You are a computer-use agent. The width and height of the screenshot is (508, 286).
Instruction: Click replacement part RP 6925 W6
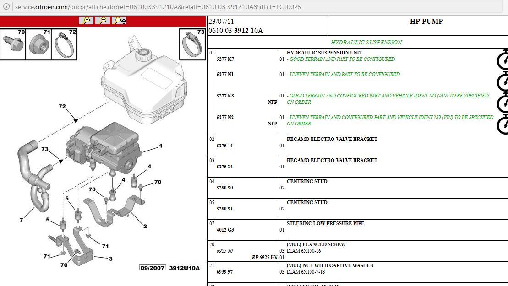click(x=264, y=257)
